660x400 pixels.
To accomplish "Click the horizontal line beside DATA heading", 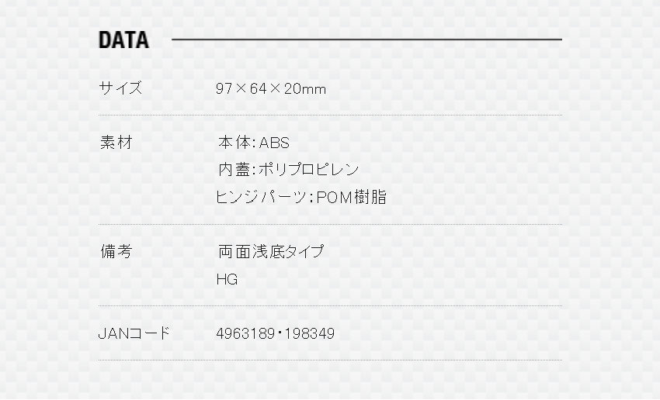I will click(x=366, y=40).
